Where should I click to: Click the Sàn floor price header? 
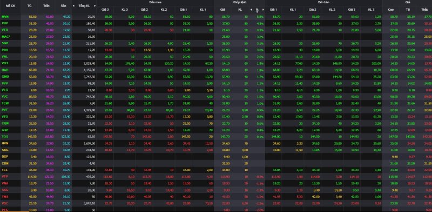tap(63, 5)
